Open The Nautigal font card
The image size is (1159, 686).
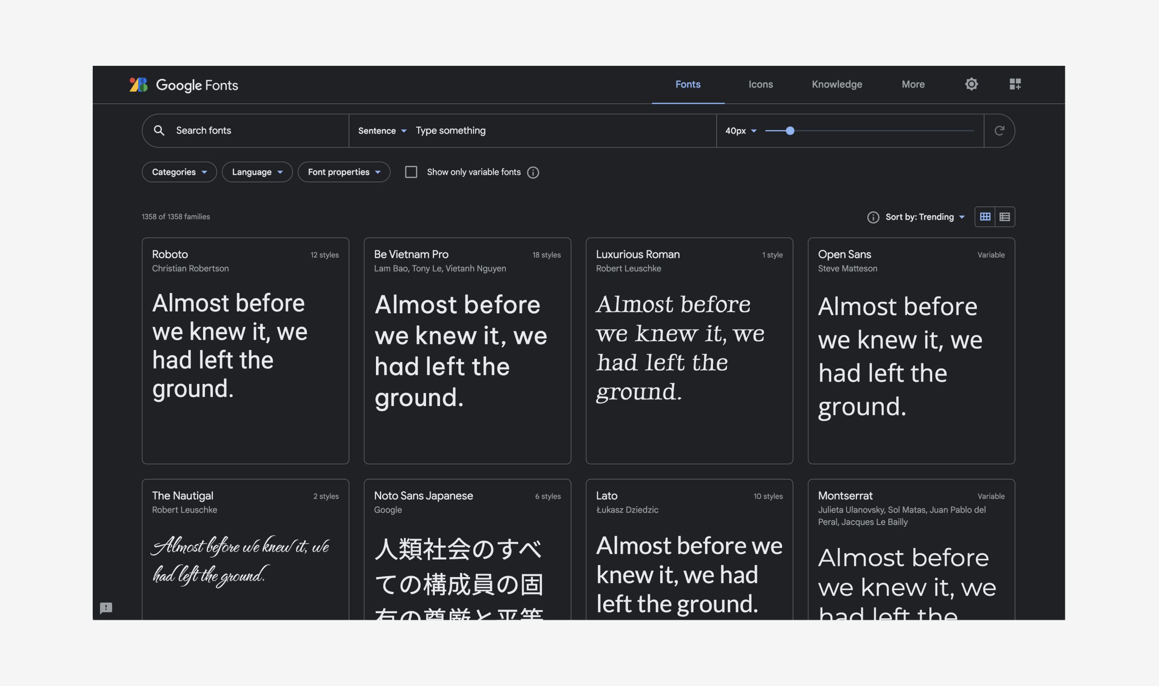[x=245, y=550]
